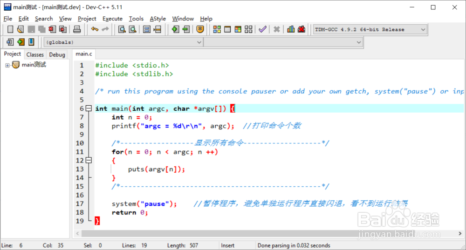Screen dimensions: 466x250
Task: Click the Close All files toolbar icon
Action: [x=63, y=29]
